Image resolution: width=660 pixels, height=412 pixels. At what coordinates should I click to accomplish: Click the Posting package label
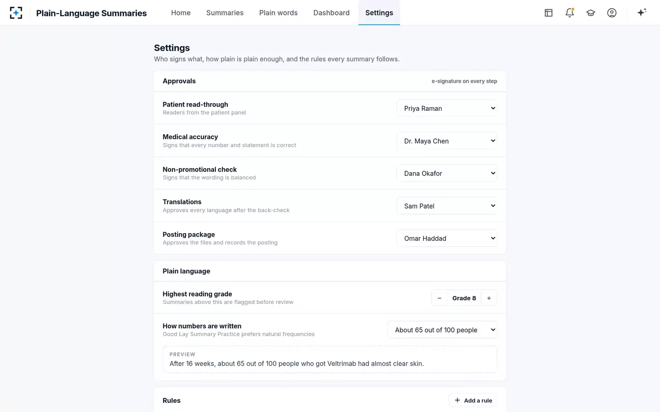point(189,234)
